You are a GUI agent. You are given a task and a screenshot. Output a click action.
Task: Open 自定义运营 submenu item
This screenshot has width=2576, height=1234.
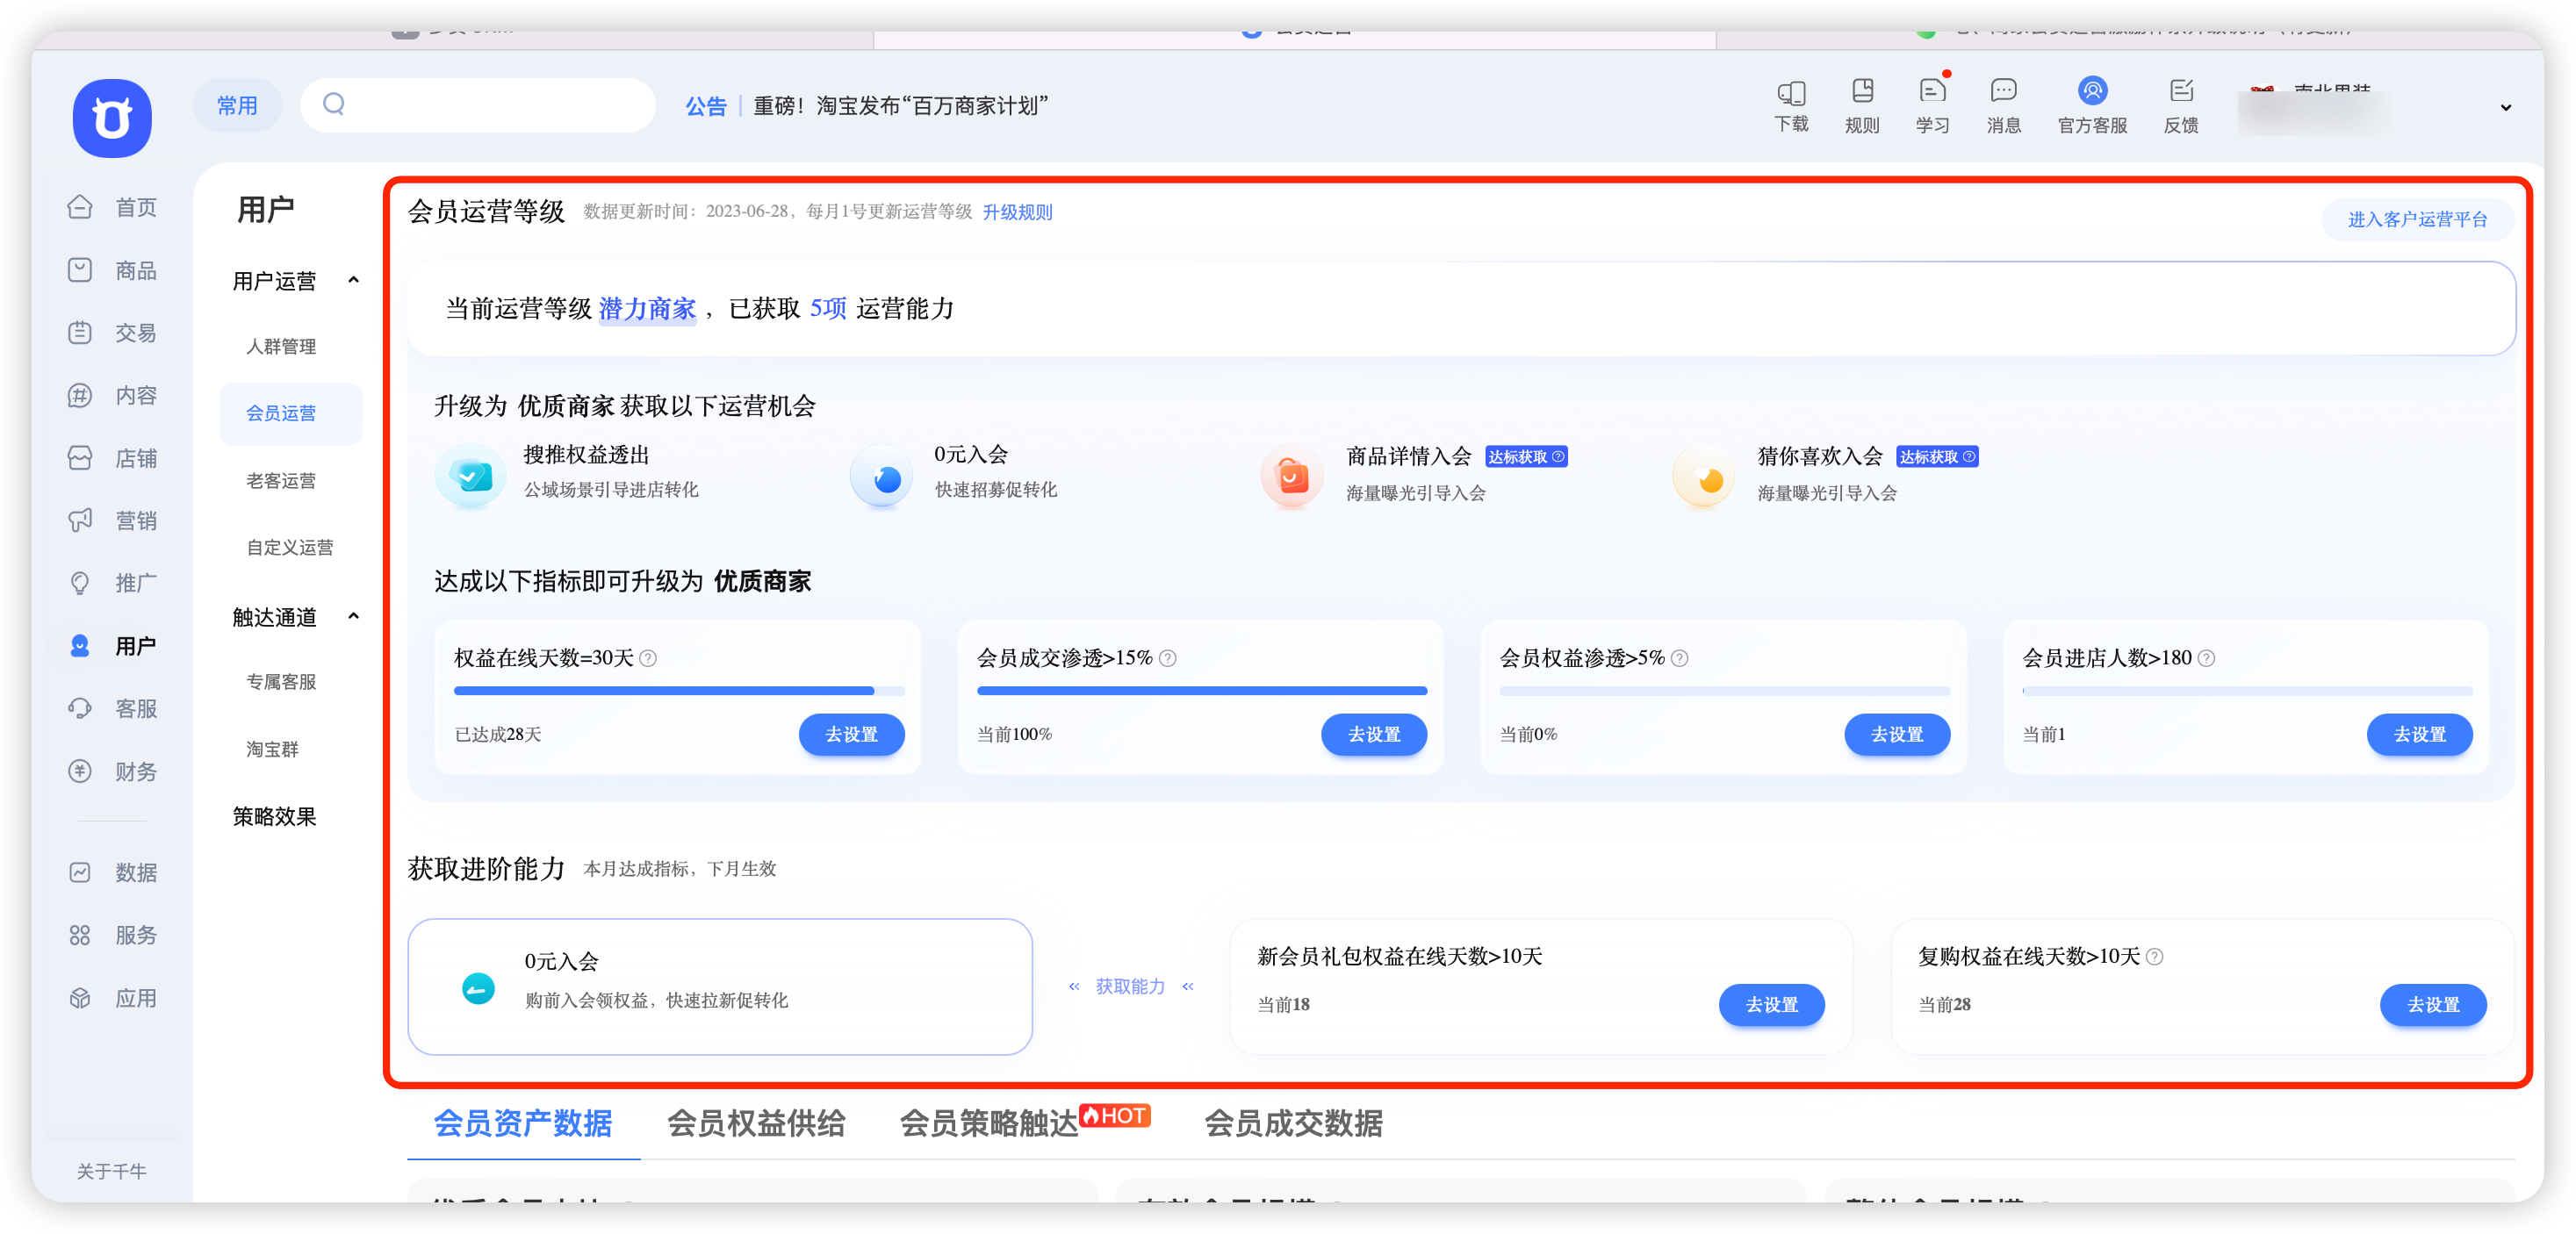[x=290, y=547]
